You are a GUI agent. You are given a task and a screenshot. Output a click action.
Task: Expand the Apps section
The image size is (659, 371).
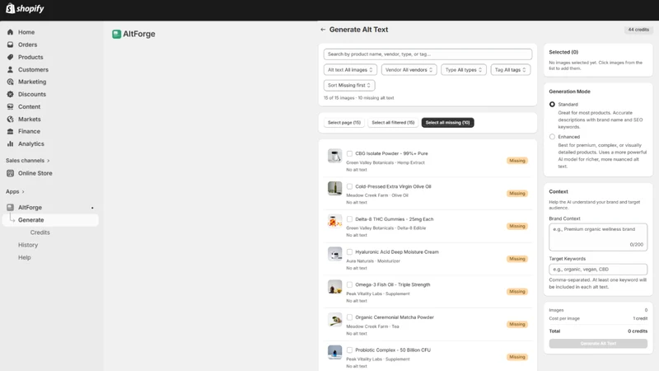(x=15, y=192)
